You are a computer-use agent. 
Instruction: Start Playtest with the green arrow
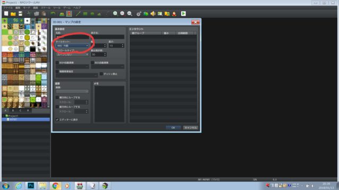(183, 14)
